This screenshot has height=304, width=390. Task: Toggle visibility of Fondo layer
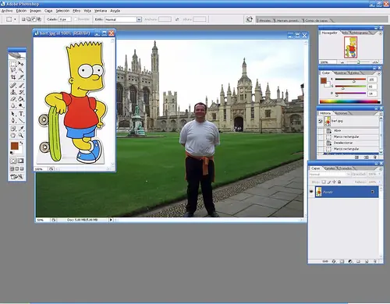pyautogui.click(x=311, y=192)
